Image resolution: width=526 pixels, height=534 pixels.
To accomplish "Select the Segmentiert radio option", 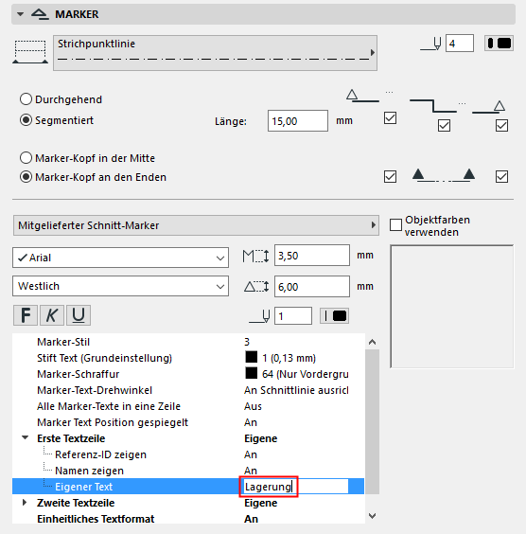I will 26,120.
